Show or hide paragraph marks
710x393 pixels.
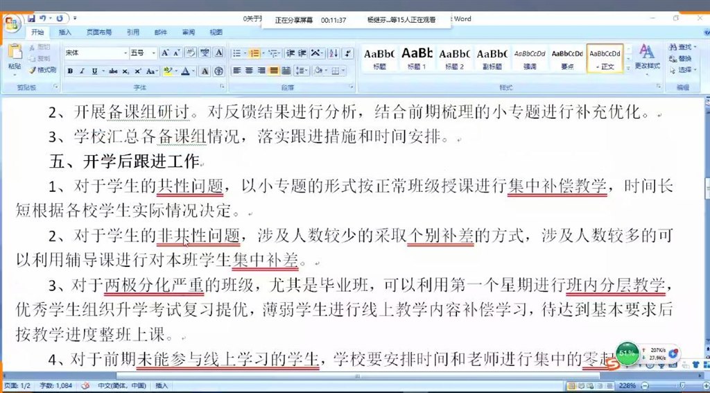(x=348, y=53)
